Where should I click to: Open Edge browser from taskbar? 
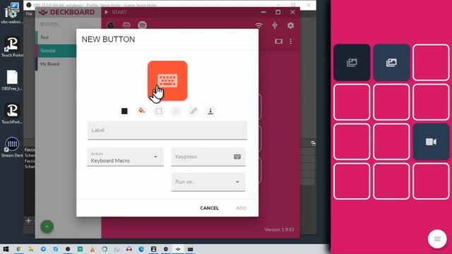[141, 249]
